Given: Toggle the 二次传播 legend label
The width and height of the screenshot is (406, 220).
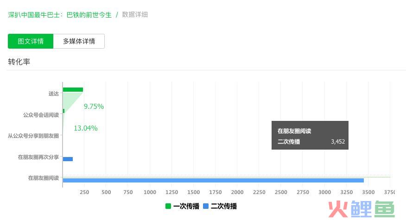Looking at the screenshot, I should coord(224,206).
